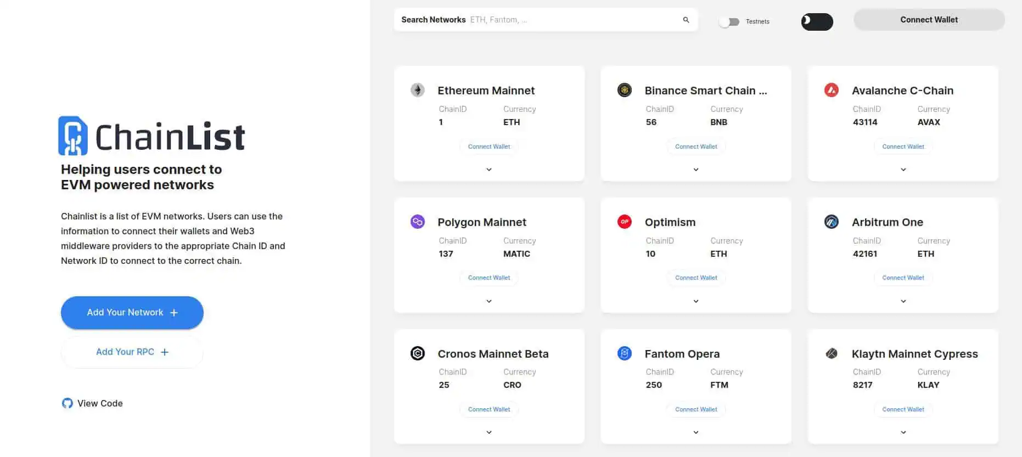Click the FTM currency value

(719, 385)
